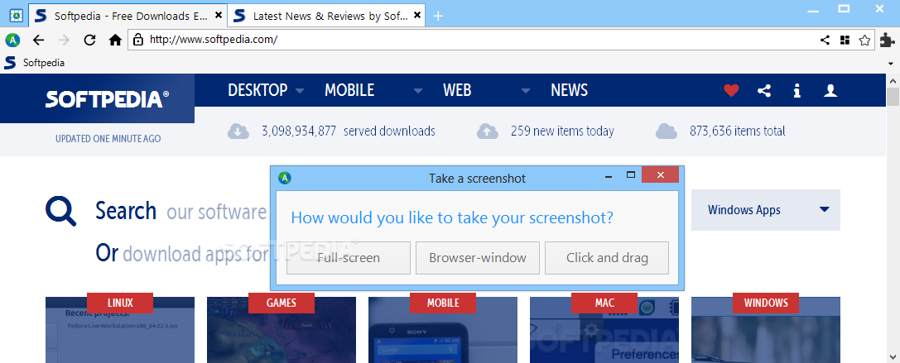Open the grid tiles icon in address bar
The height and width of the screenshot is (363, 900).
pos(845,40)
